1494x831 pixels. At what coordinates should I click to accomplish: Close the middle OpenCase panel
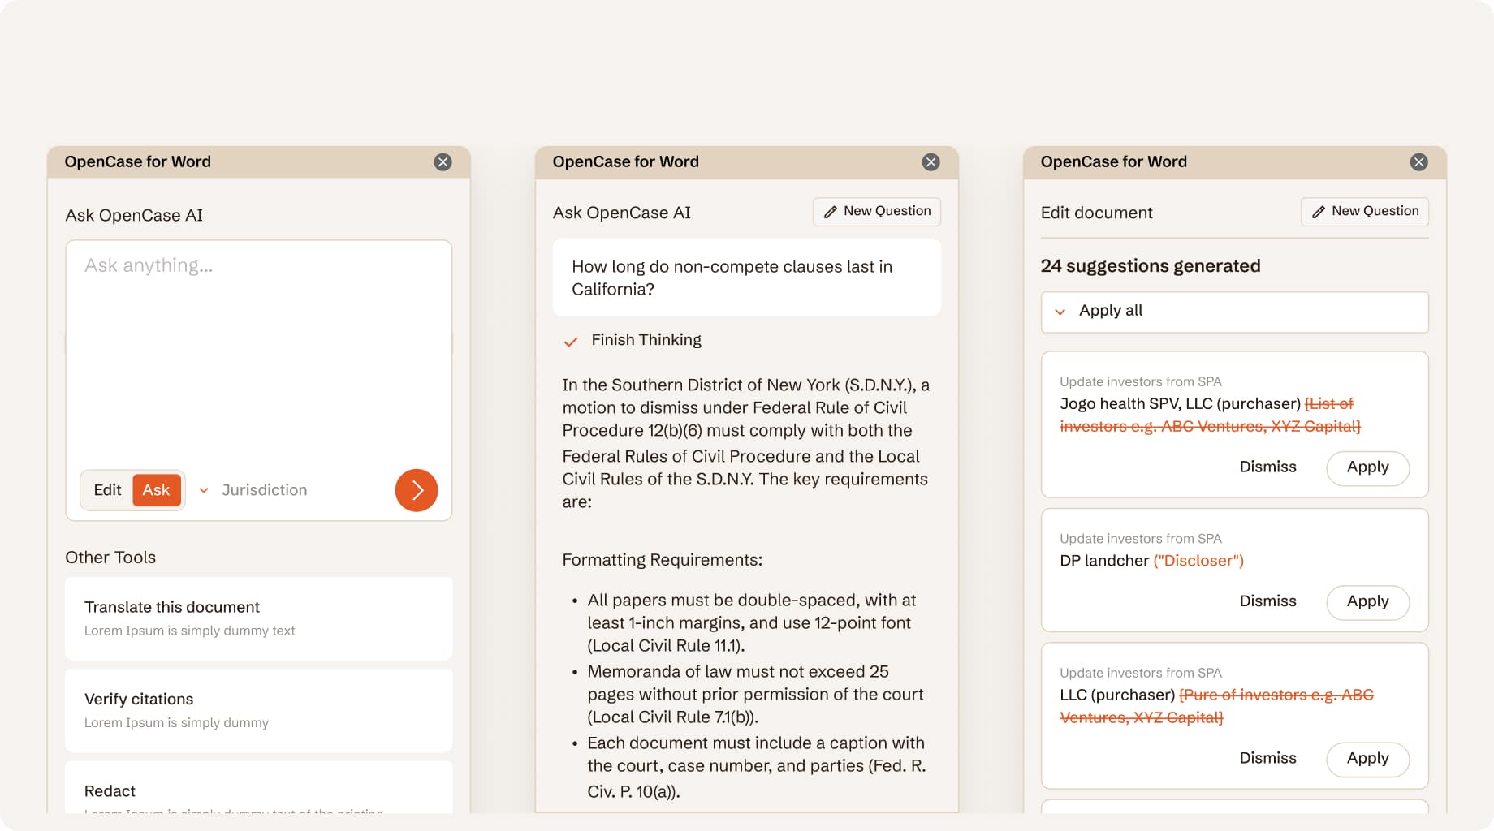930,161
